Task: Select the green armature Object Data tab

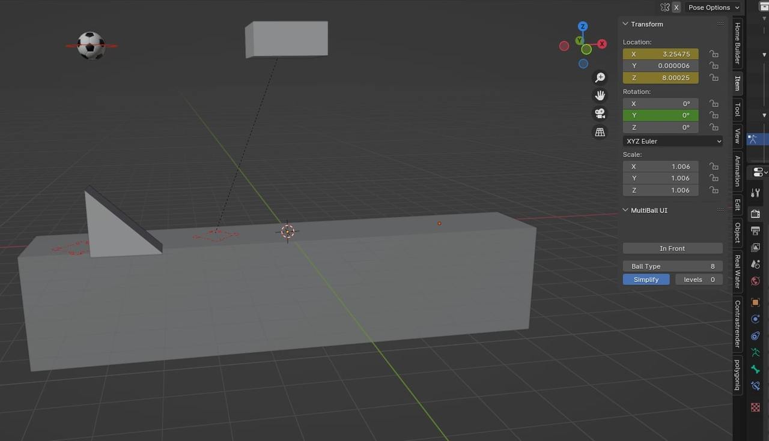Action: [x=755, y=352]
